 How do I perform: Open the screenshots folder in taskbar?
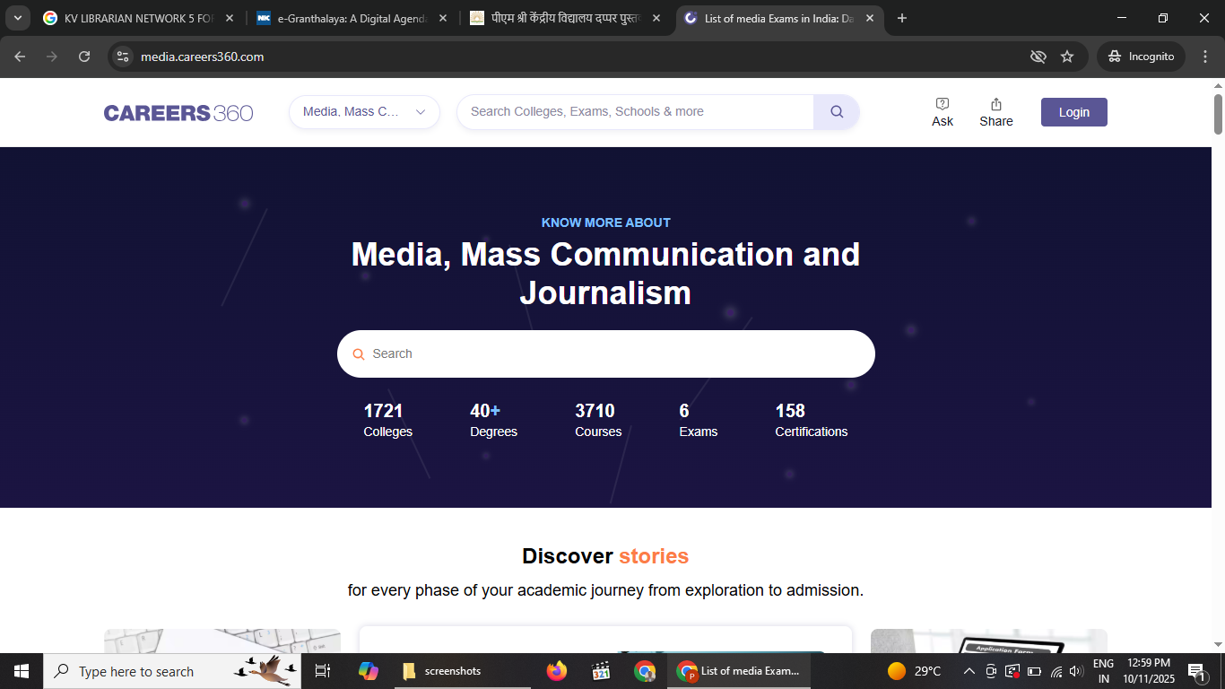coord(443,671)
